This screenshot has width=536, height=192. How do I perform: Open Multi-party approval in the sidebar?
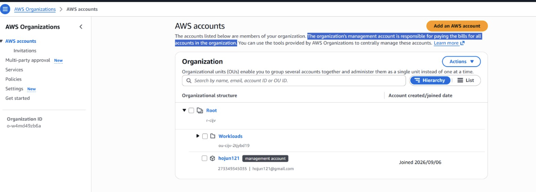[28, 60]
